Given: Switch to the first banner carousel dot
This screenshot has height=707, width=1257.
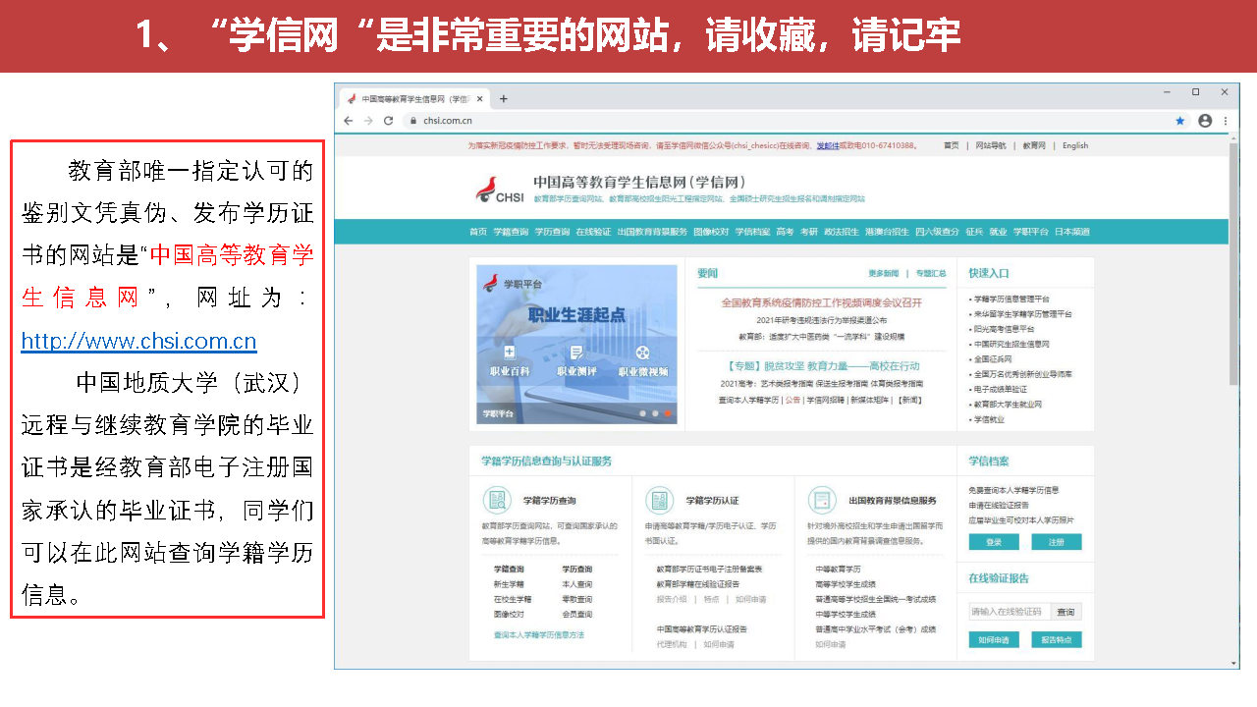Looking at the screenshot, I should click(x=643, y=413).
